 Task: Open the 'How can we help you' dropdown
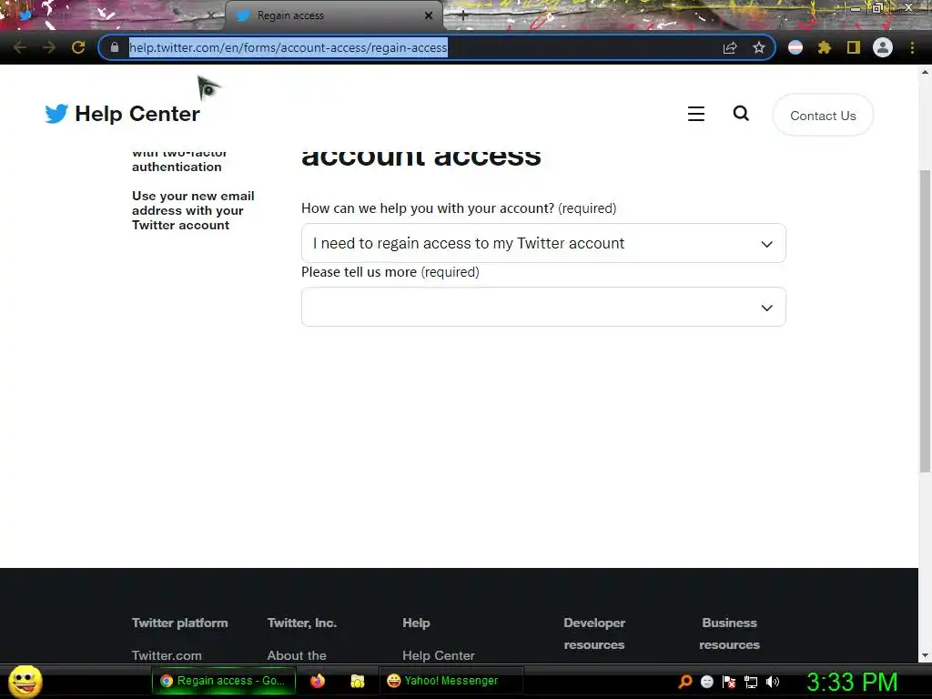pyautogui.click(x=543, y=243)
